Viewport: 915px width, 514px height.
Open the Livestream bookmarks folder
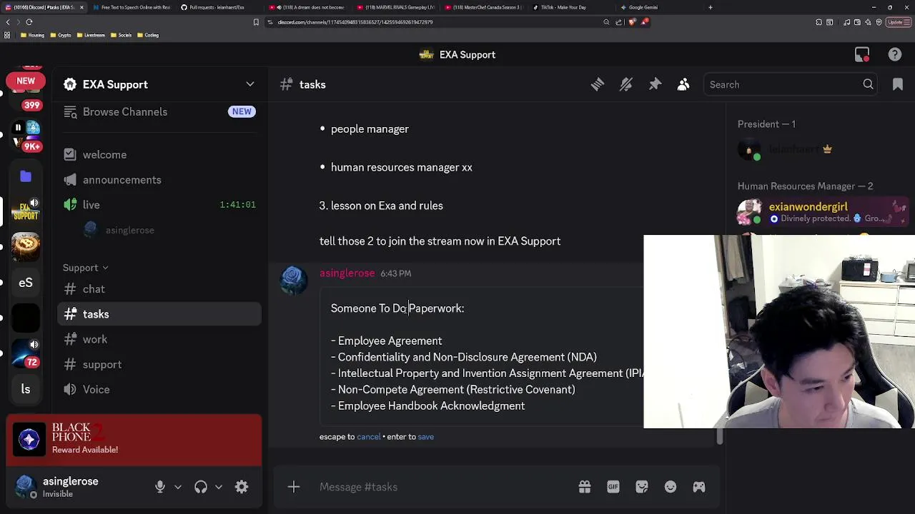[91, 35]
